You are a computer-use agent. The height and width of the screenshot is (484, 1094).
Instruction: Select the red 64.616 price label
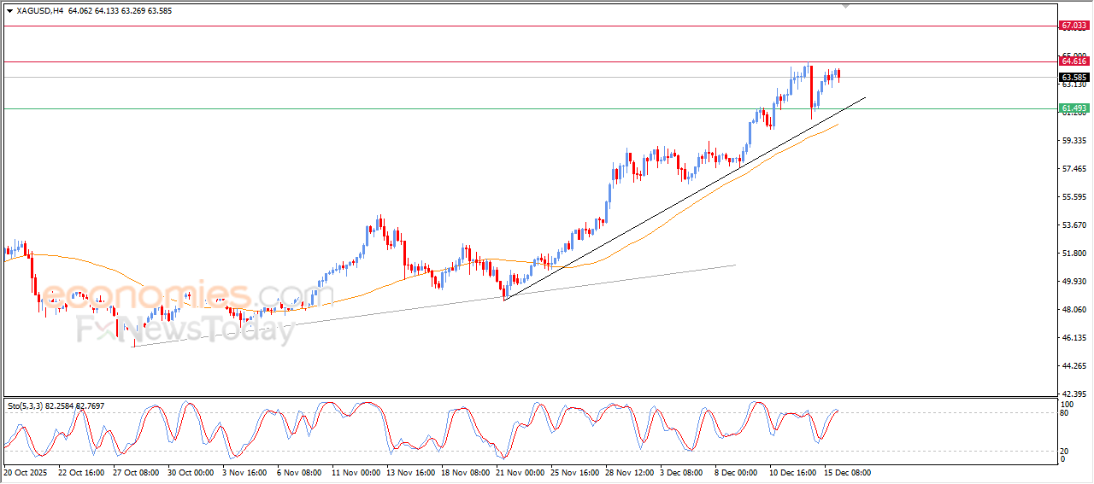tap(1073, 61)
